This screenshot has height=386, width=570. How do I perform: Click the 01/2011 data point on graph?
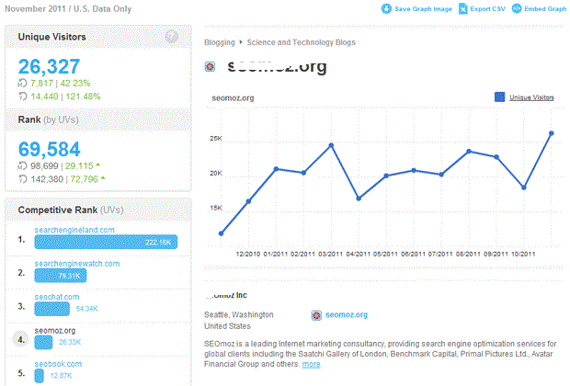tap(277, 169)
